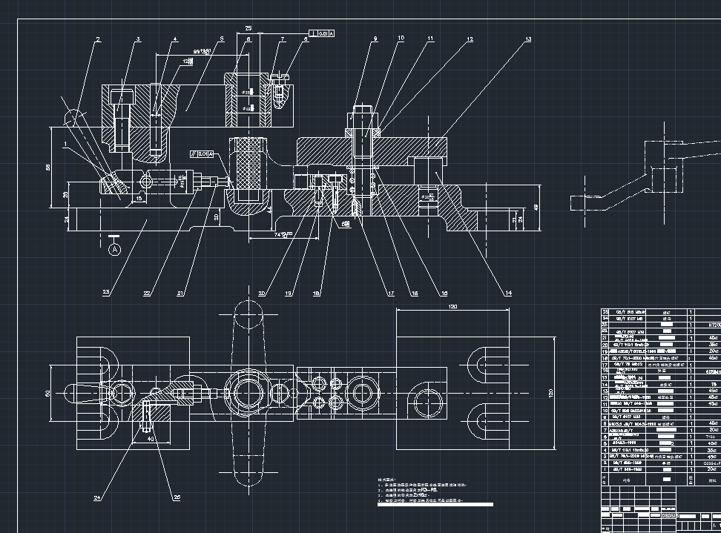Click row number 4 in the parts table
Image resolution: width=721 pixels, height=533 pixels.
coord(605,450)
